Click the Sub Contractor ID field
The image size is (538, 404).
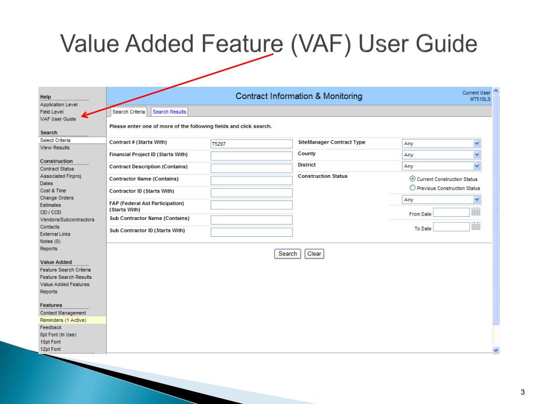pyautogui.click(x=252, y=232)
